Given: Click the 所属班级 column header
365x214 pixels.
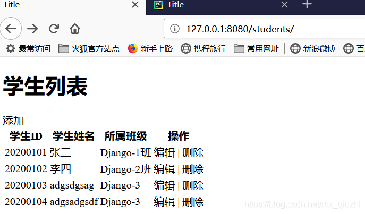Looking at the screenshot, I should [126, 136].
